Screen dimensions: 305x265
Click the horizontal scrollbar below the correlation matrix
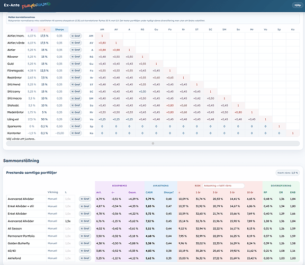[153, 144]
